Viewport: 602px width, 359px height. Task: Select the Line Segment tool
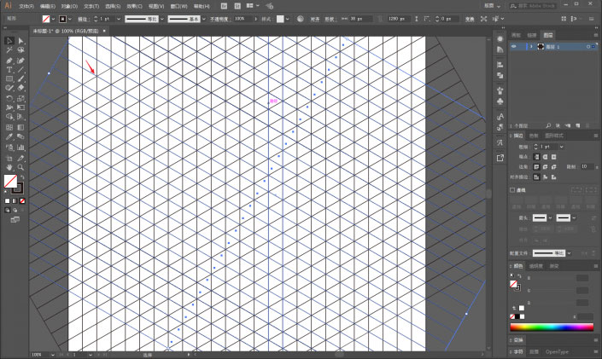20,69
